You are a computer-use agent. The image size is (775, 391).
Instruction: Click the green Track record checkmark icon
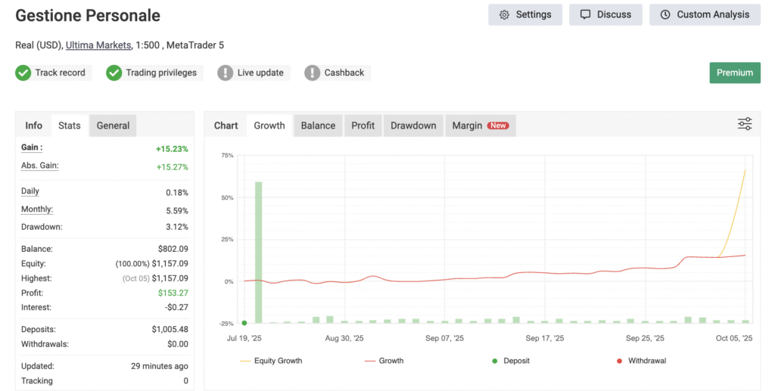coord(23,73)
